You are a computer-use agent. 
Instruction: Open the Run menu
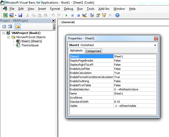point(80,9)
